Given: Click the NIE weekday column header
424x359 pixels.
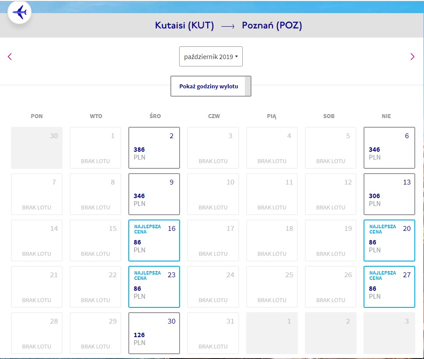Looking at the screenshot, I should point(386,116).
